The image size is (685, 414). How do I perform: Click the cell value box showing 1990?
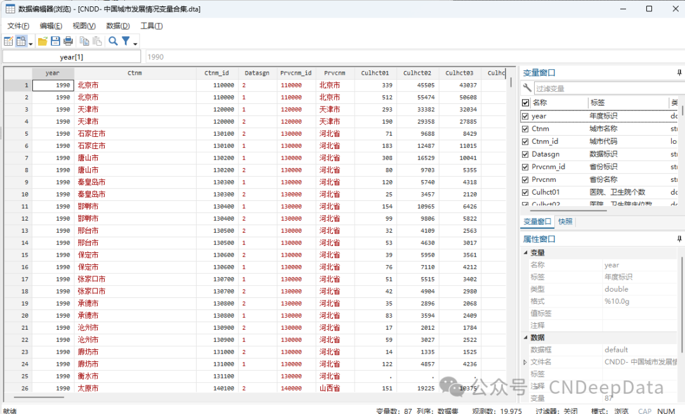coord(414,57)
